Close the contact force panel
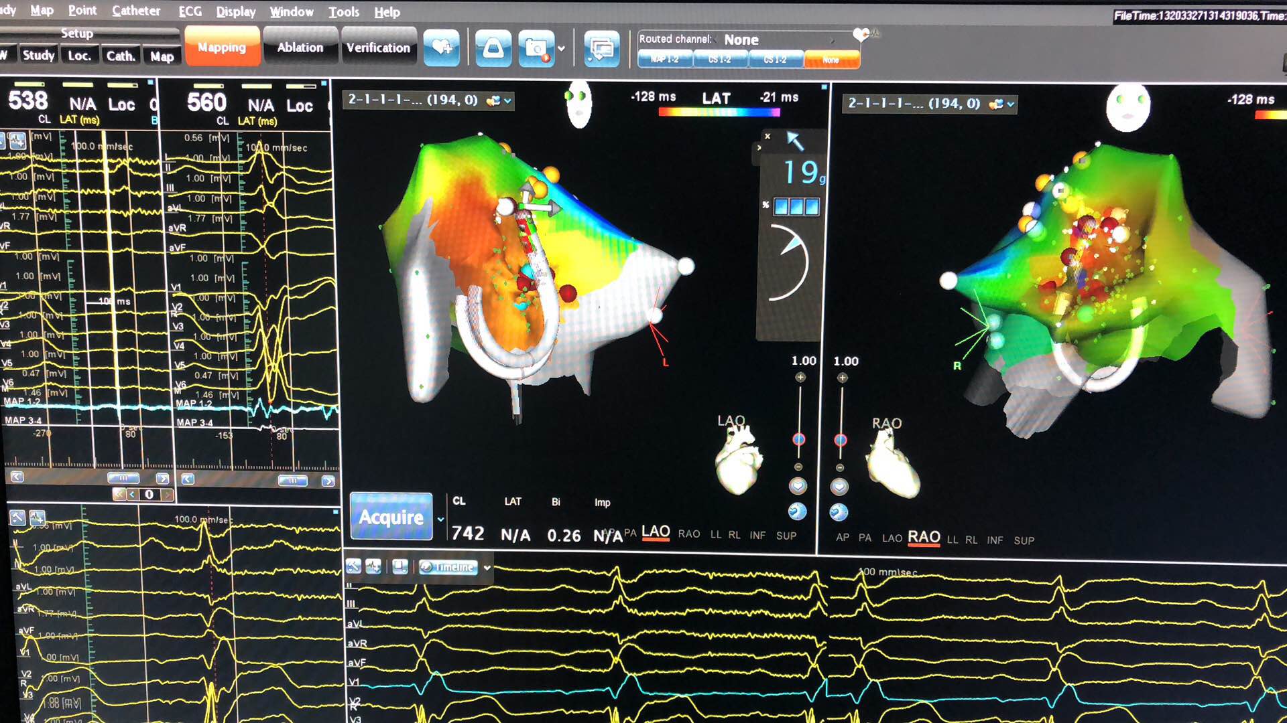This screenshot has width=1287, height=723. click(768, 137)
